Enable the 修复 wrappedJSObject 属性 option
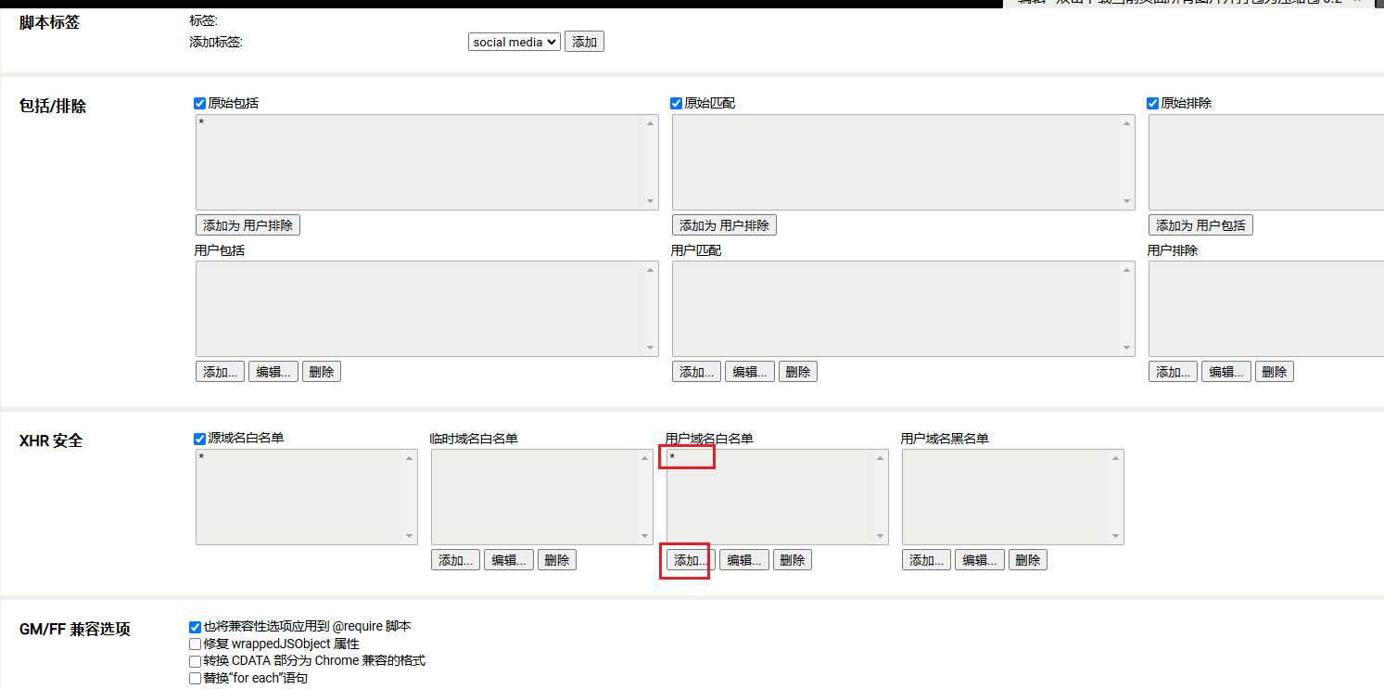1384x689 pixels. [196, 644]
